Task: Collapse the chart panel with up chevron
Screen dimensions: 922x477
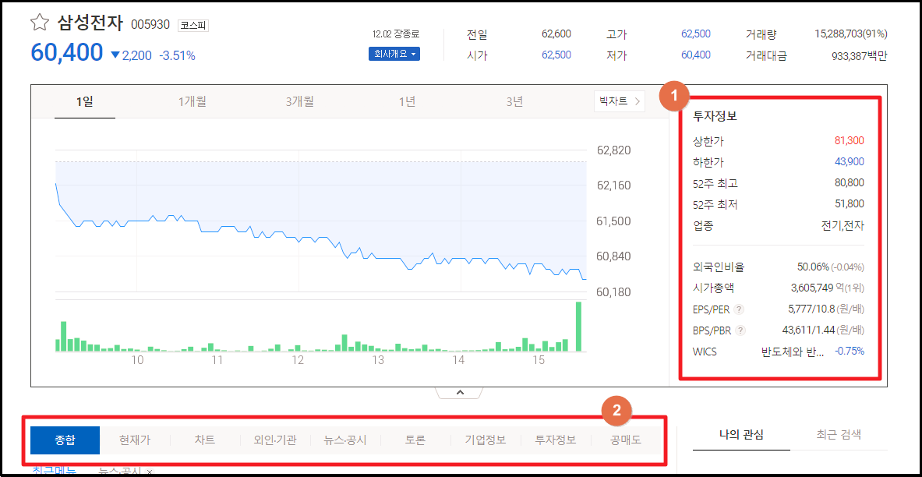Action: tap(461, 392)
